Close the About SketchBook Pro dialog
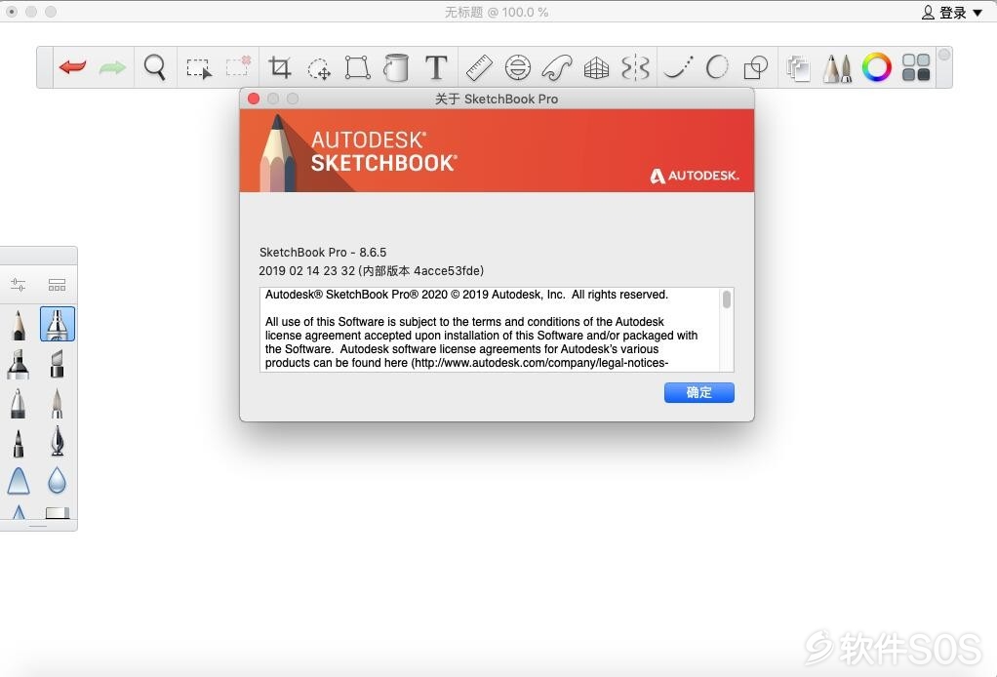Image resolution: width=997 pixels, height=677 pixels. (254, 99)
